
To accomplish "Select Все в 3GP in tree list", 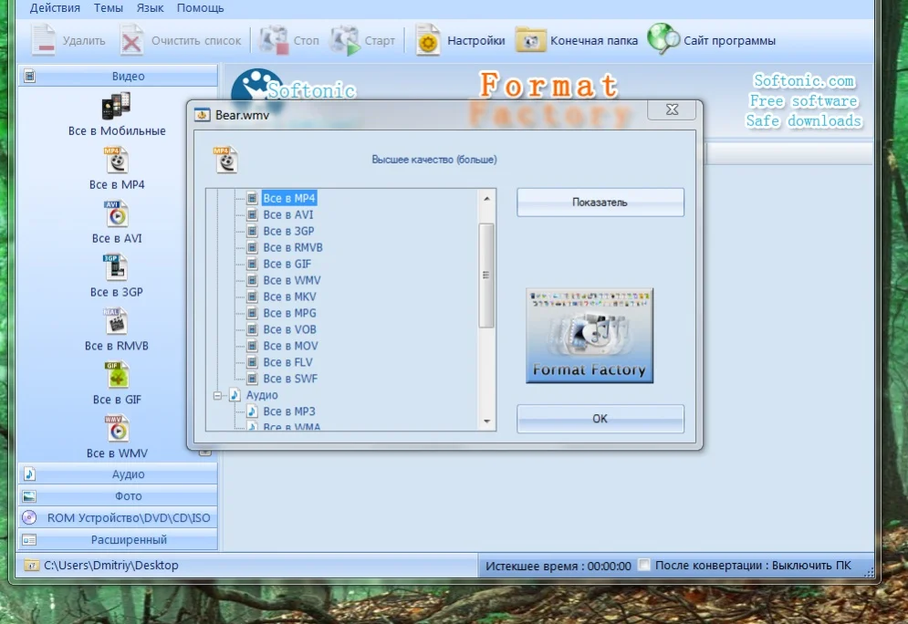I will (288, 231).
